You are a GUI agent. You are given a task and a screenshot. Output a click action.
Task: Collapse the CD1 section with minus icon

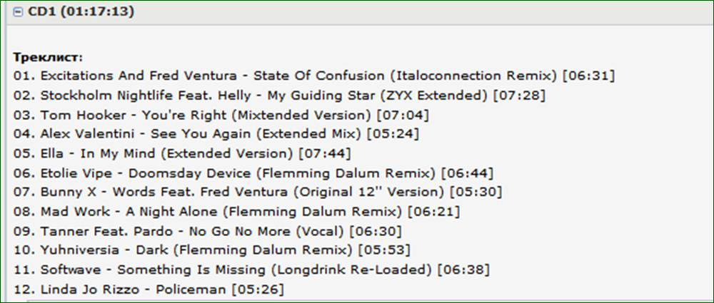click(x=19, y=13)
